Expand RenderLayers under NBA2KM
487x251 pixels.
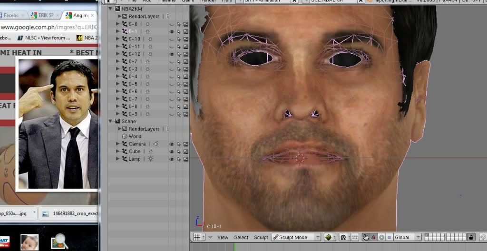119,16
